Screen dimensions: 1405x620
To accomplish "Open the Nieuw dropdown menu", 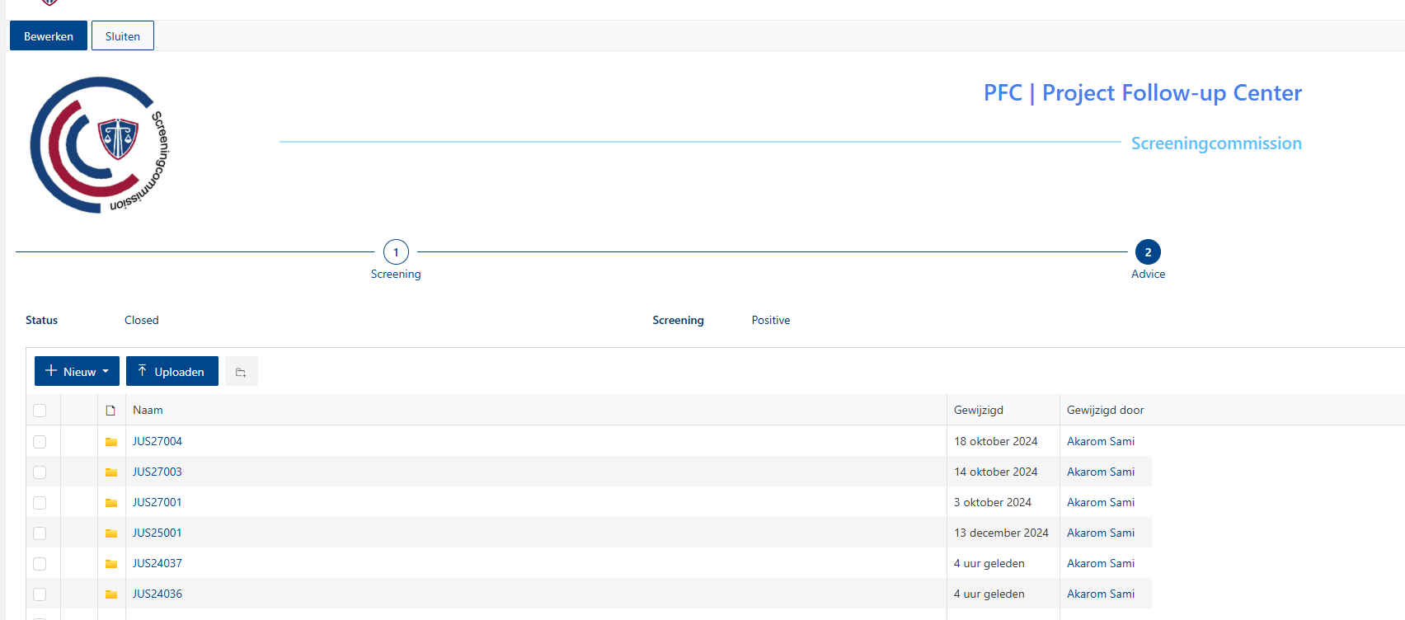I will [77, 372].
